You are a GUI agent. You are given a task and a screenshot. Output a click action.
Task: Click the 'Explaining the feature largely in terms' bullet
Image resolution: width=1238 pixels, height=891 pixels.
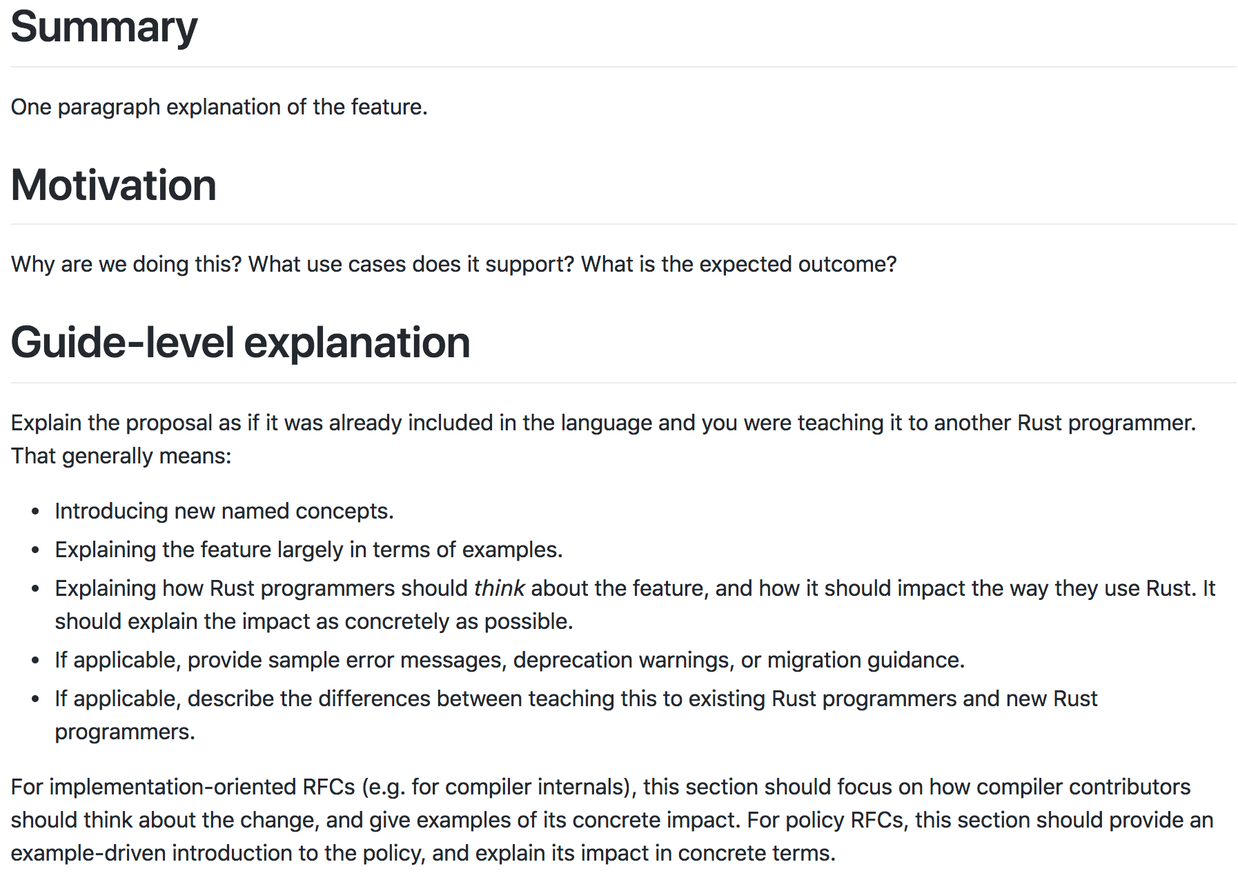(309, 550)
